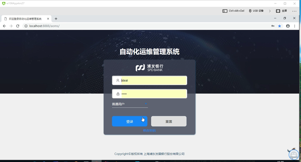This screenshot has height=162, width=301.
Task: Send Ctrl+Alt+Del to the remote machine
Action: pyautogui.click(x=233, y=11)
